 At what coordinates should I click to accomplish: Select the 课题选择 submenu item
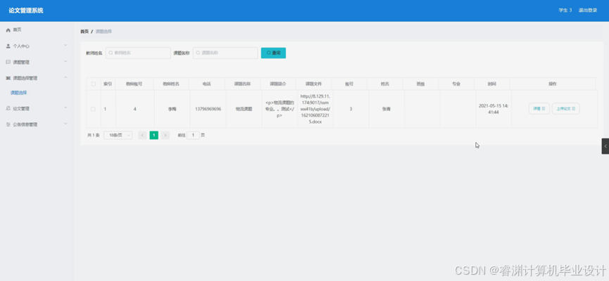[18, 93]
